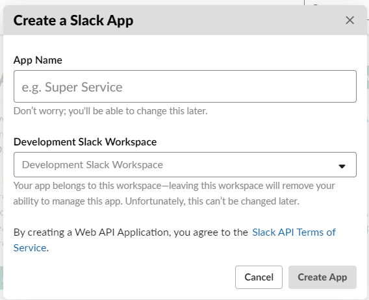
Task: Click the Create a Slack App title
Action: pyautogui.click(x=73, y=21)
